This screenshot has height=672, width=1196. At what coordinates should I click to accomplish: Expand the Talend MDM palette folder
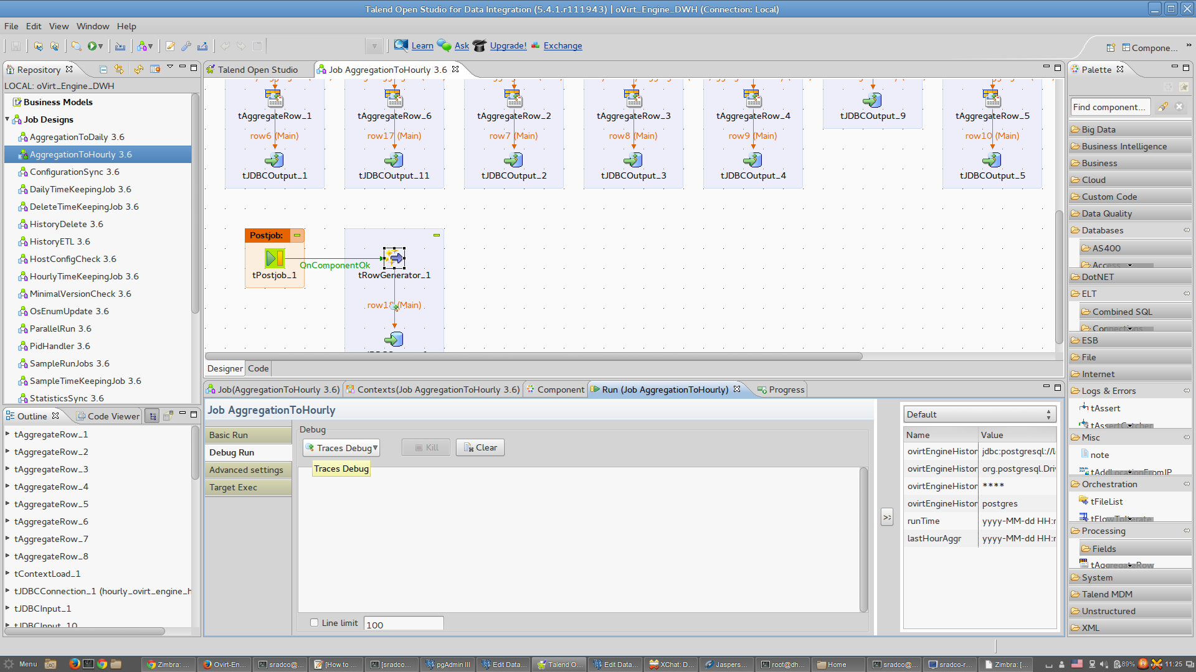tap(1130, 594)
